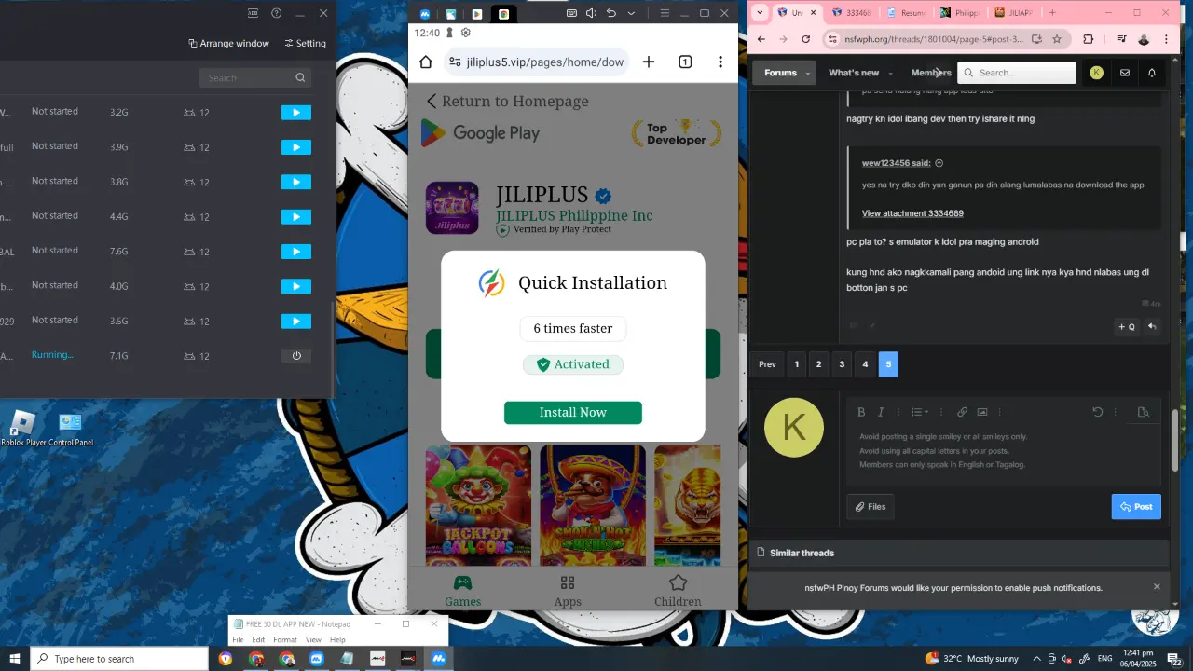Go back in the Chrome window
Viewport: 1193px width, 671px height.
pyautogui.click(x=761, y=39)
